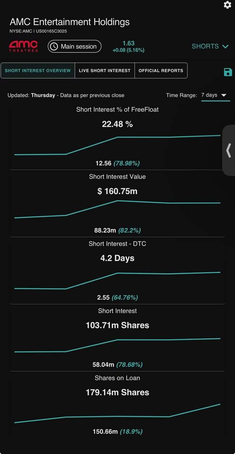Click the chevron next to SHORTS

(225, 47)
